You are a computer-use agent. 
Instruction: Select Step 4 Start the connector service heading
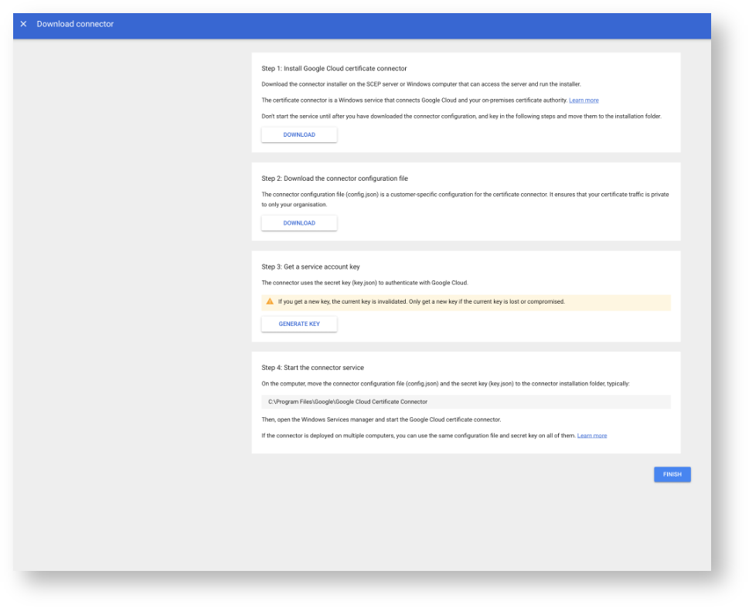(312, 368)
